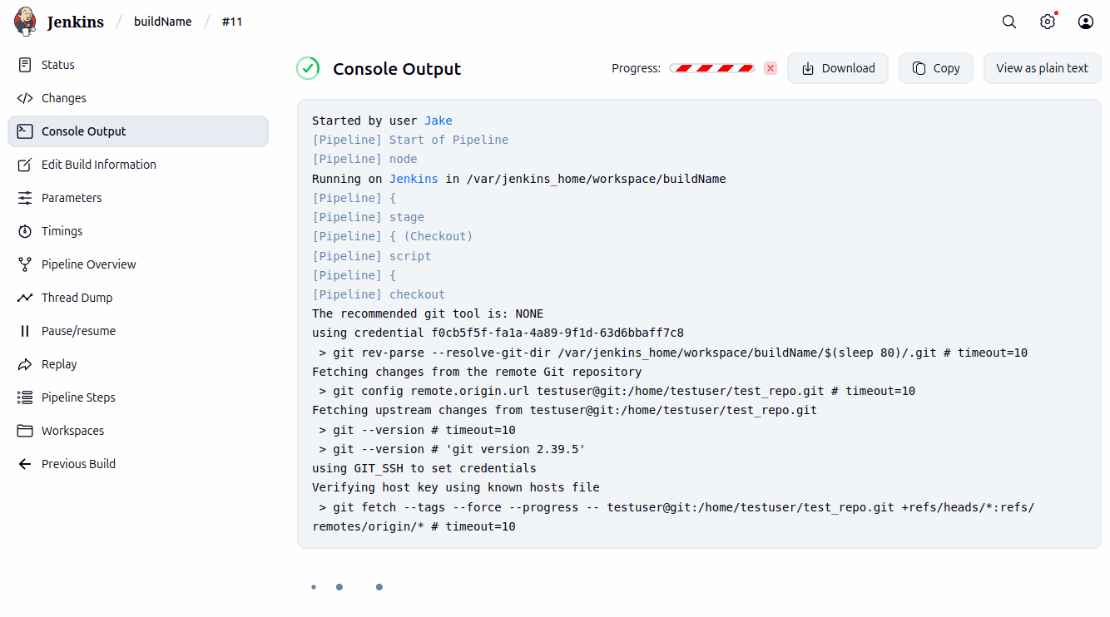Image resolution: width=1110 pixels, height=617 pixels.
Task: Click the user account icon
Action: 1085,22
